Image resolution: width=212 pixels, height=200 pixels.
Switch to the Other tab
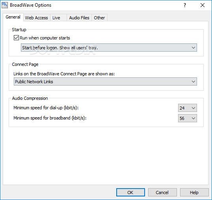click(100, 18)
